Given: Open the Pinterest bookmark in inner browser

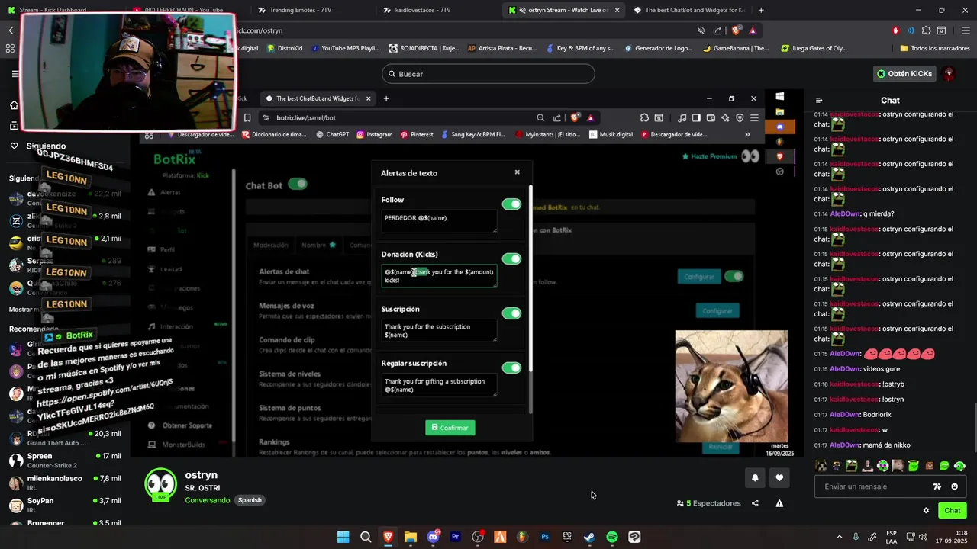Looking at the screenshot, I should (x=417, y=134).
